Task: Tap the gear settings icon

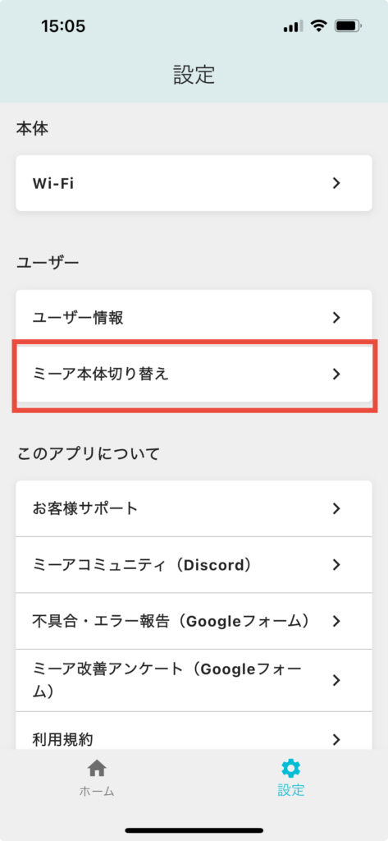Action: click(291, 769)
